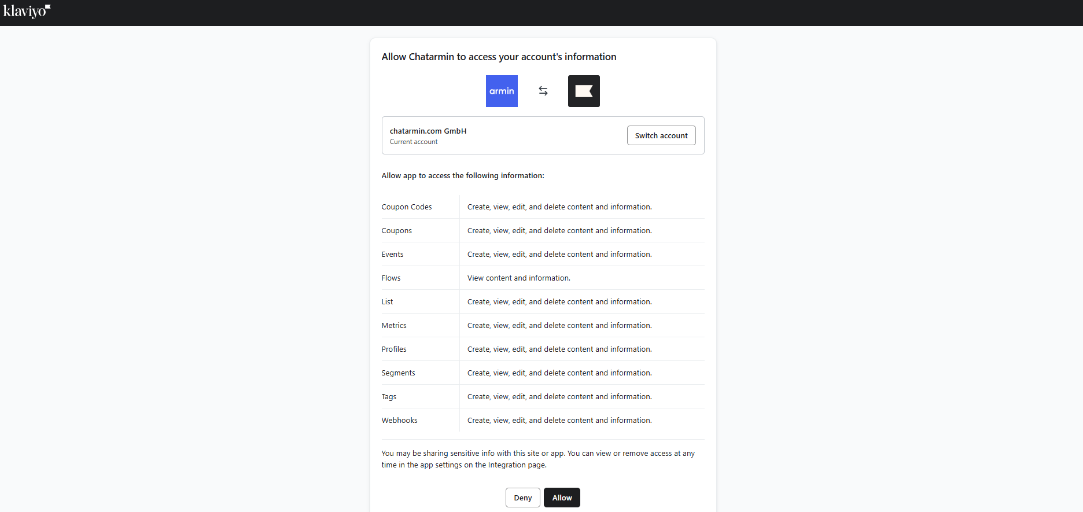
Task: Click the sensitive info sharing notice text
Action: [x=538, y=459]
